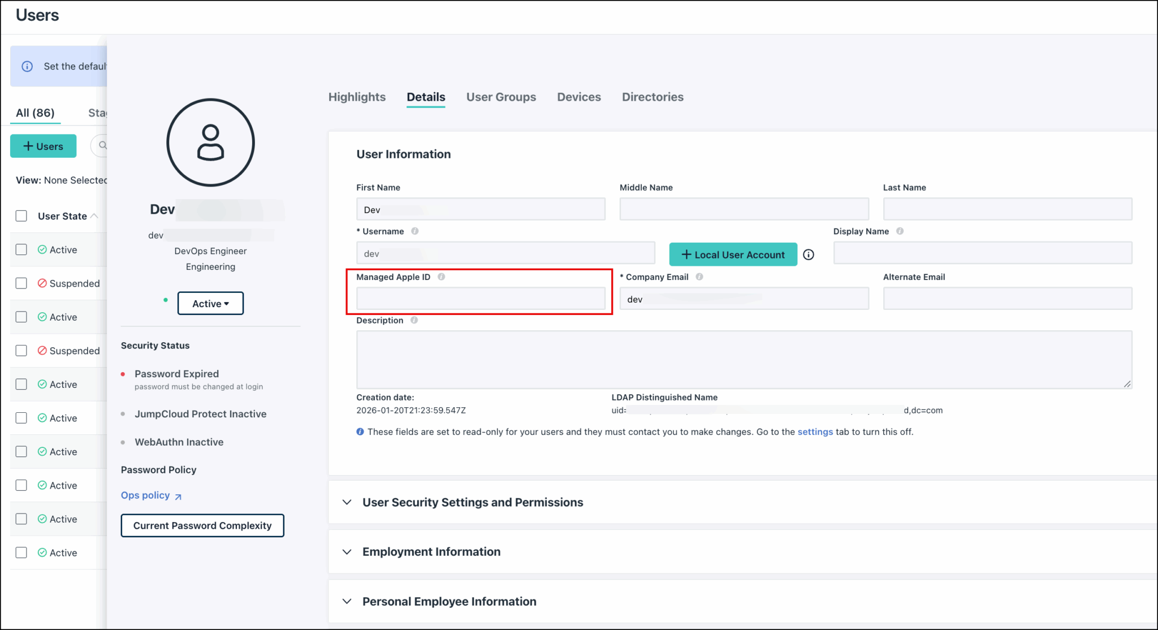Open the User Groups tab
This screenshot has height=630, width=1158.
tap(501, 97)
